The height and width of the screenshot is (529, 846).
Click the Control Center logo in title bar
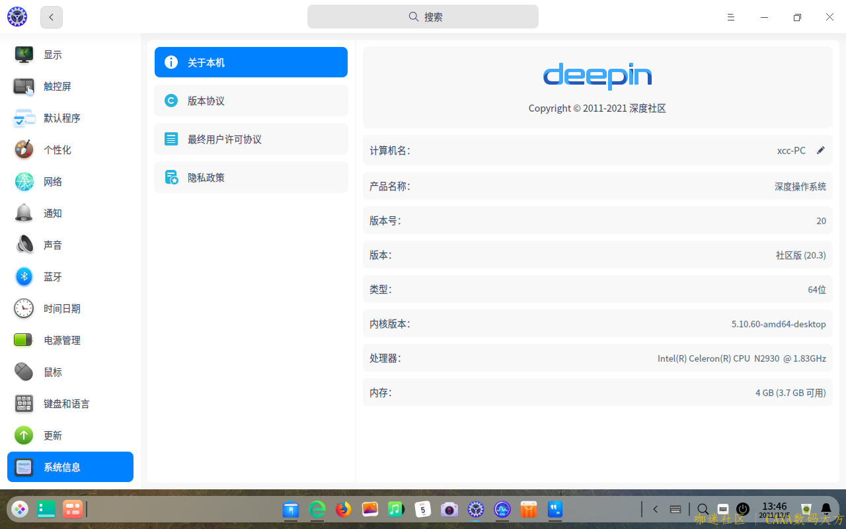[17, 17]
